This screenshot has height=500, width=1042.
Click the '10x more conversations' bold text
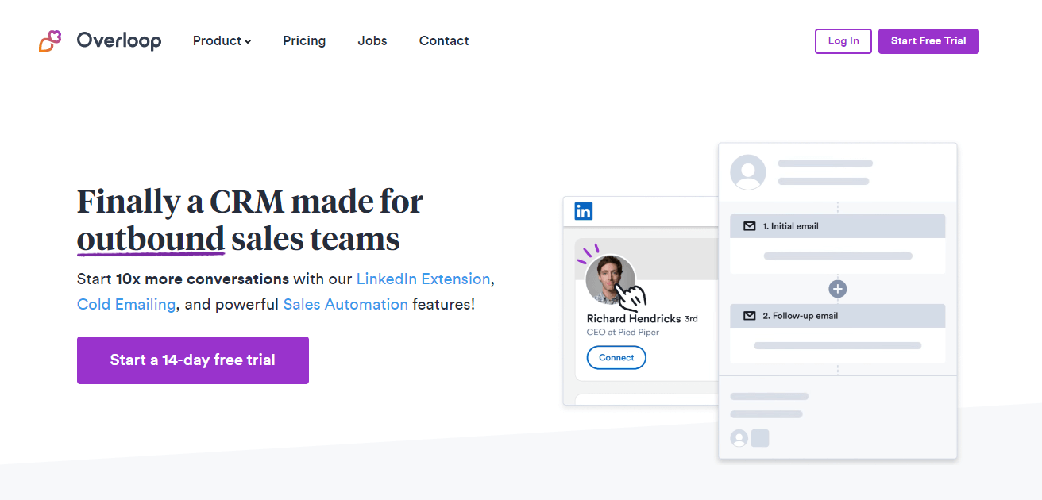203,279
